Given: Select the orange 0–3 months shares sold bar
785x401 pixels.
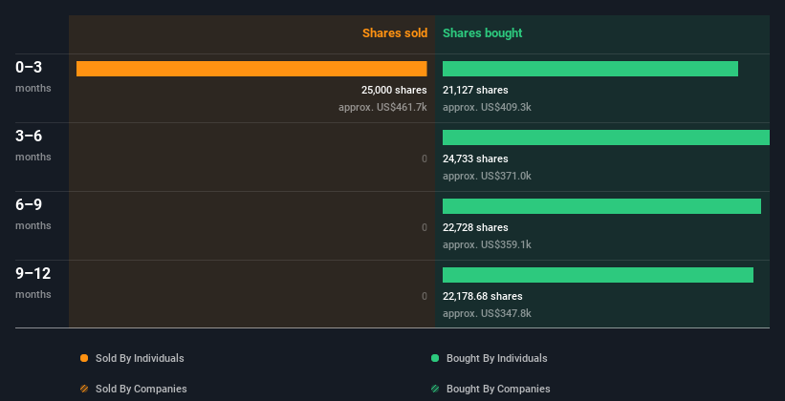Looking at the screenshot, I should (x=251, y=69).
